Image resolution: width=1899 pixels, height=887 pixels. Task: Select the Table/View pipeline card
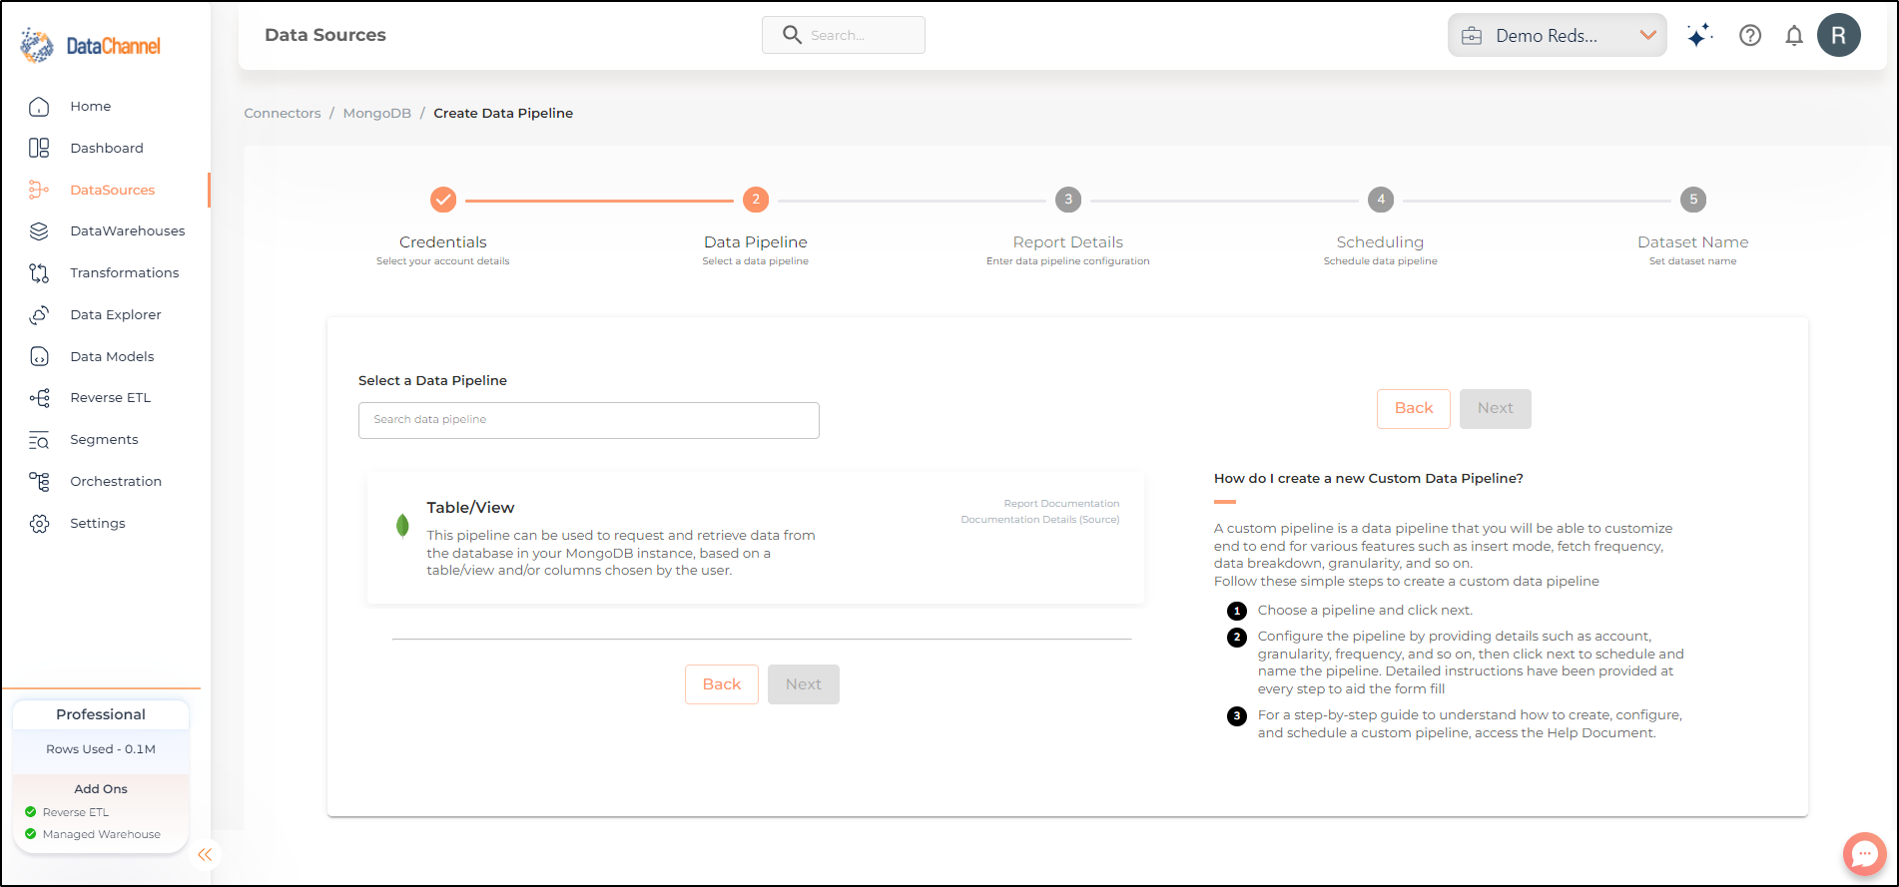[756, 539]
